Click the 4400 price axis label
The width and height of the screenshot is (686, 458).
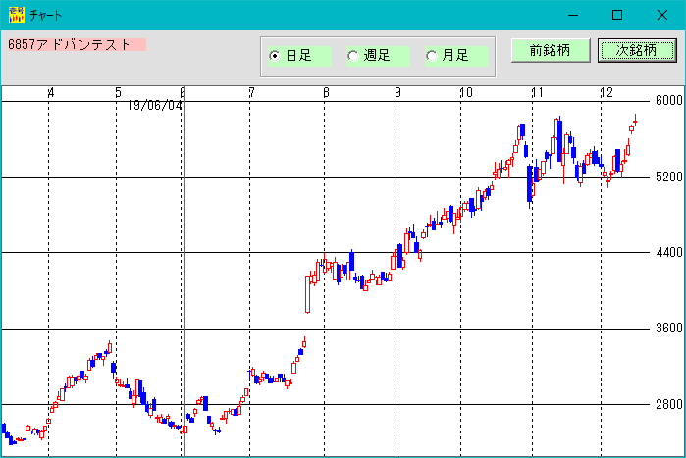(x=668, y=253)
